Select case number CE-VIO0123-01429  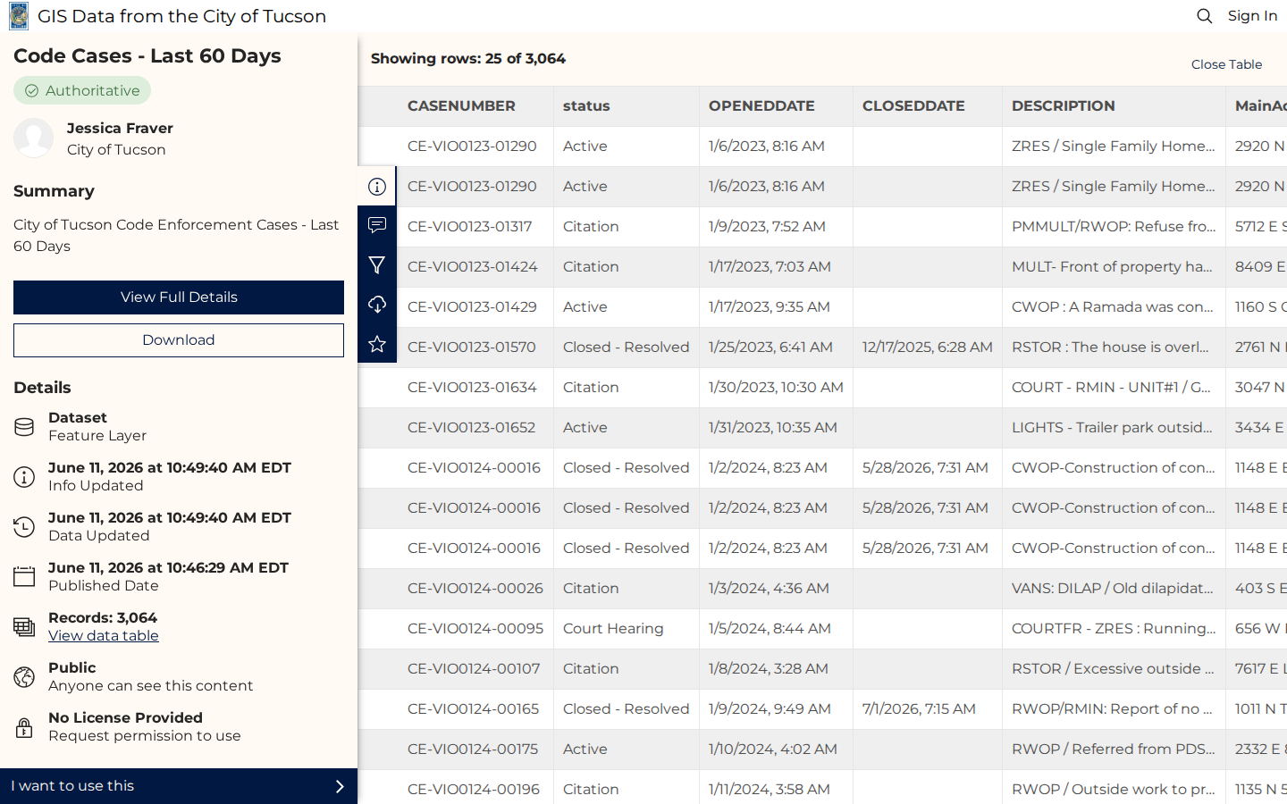472,307
